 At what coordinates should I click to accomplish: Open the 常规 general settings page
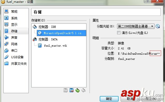coord(16,11)
